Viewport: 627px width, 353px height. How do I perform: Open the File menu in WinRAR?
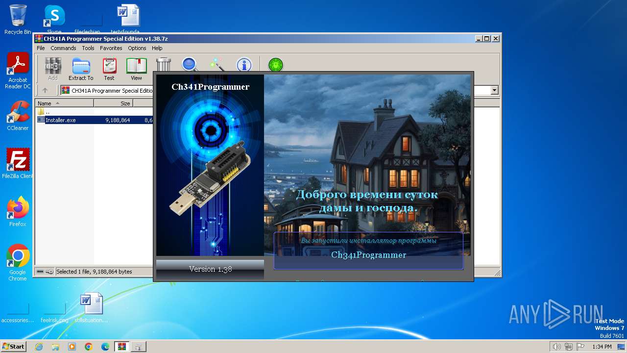(x=41, y=48)
